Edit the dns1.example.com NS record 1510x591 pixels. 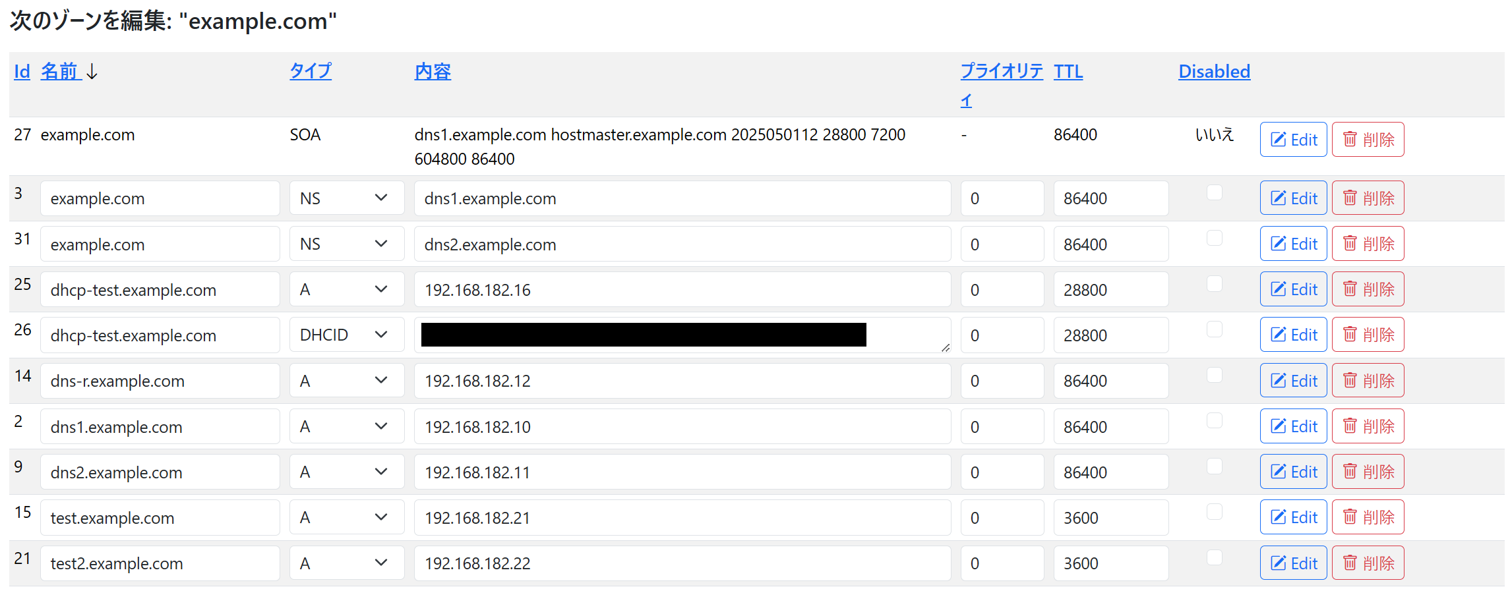[1293, 198]
